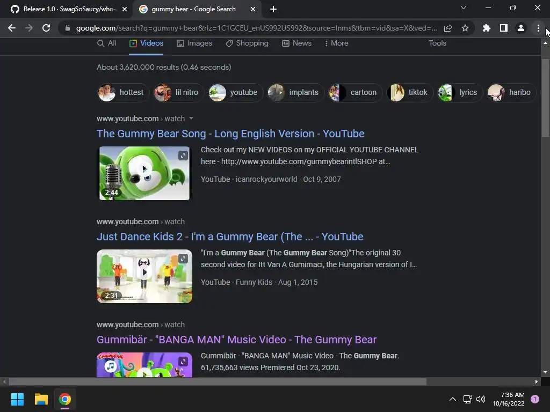550x412 pixels.
Task: Switch to News results
Action: point(296,43)
